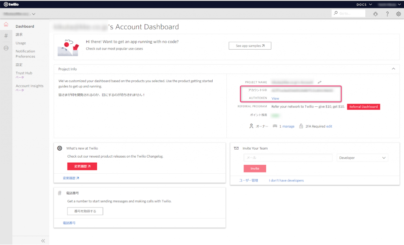Open the Developer role dropdown
This screenshot has height=245, width=404.
click(362, 158)
